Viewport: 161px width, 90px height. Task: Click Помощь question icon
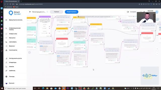point(6,76)
